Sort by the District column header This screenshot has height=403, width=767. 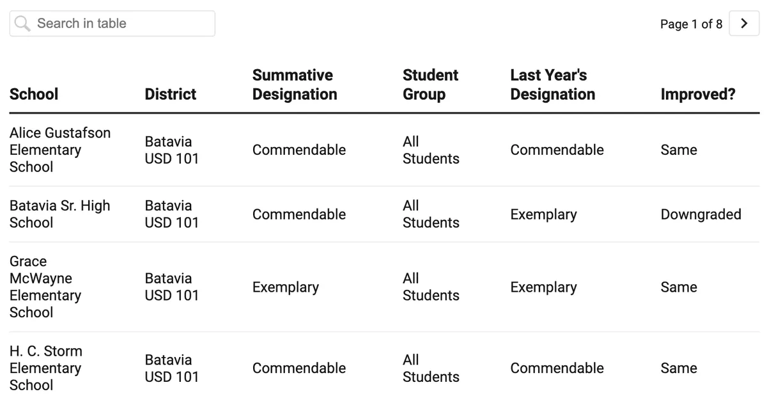point(170,93)
